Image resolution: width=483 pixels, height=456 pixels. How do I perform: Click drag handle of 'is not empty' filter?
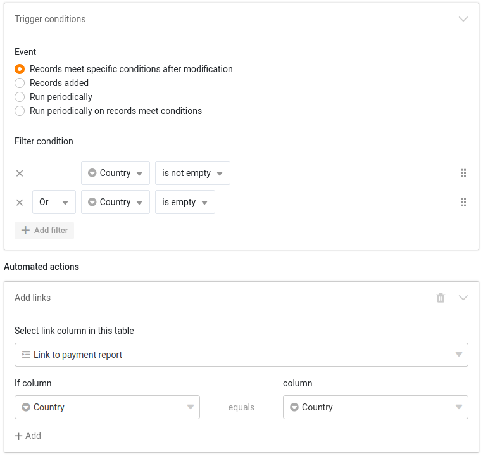[x=463, y=173]
